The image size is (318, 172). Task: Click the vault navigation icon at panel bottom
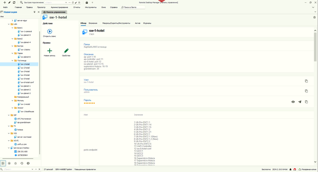(3, 163)
